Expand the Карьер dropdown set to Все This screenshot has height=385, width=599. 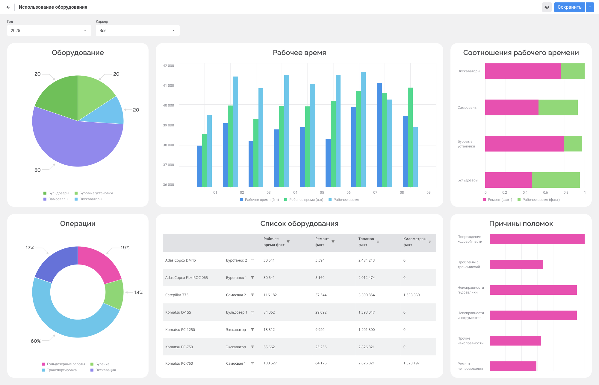click(x=138, y=30)
